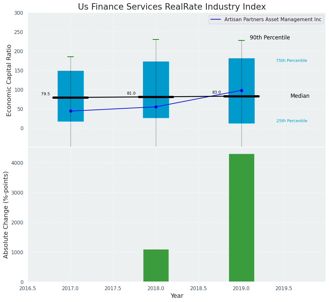Pick the 2019 blue data point marker
329x302 pixels.
(241, 90)
